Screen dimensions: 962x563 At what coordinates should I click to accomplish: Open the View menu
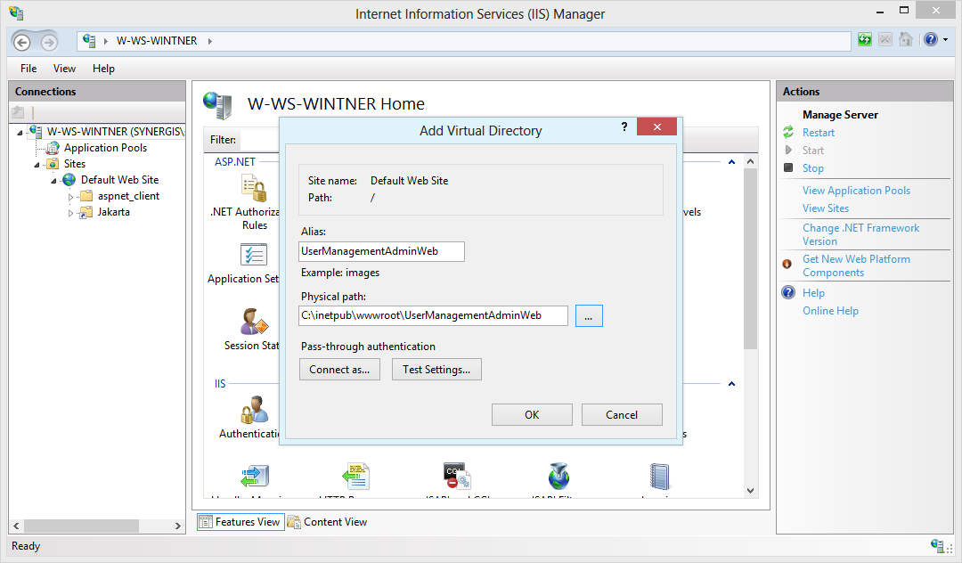click(x=63, y=68)
